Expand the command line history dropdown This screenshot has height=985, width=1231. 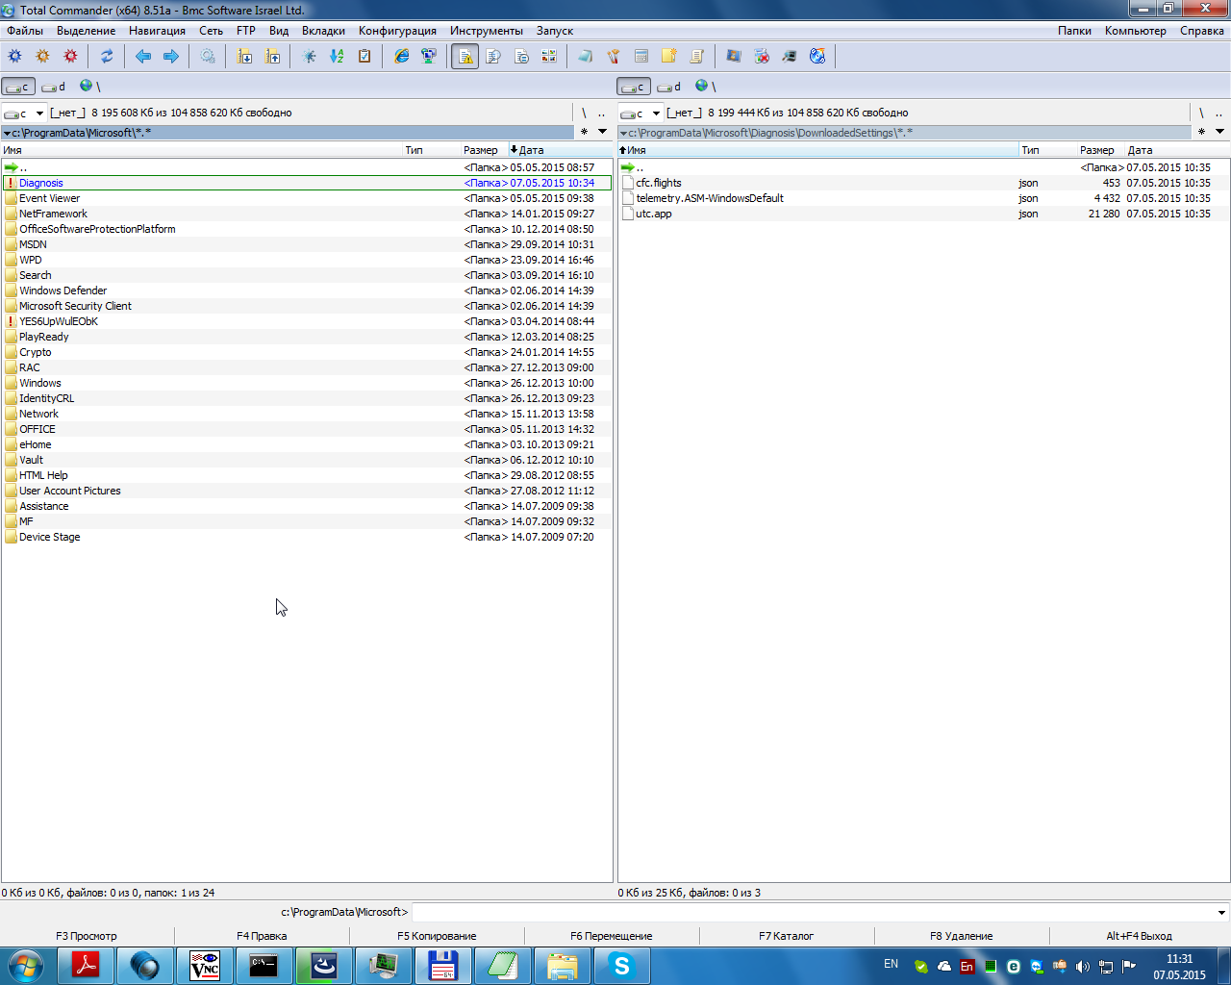1221,913
